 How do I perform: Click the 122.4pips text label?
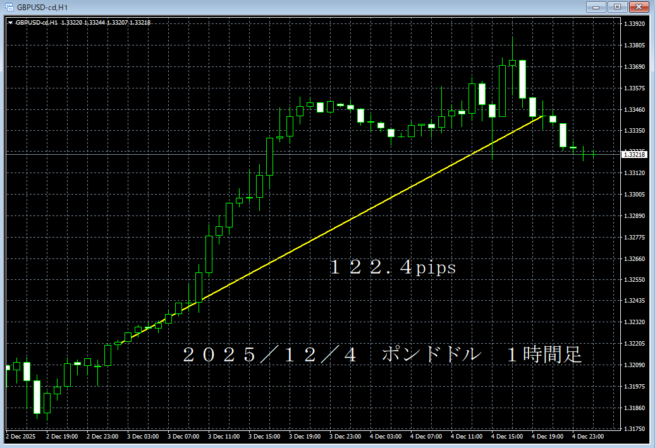tap(392, 268)
